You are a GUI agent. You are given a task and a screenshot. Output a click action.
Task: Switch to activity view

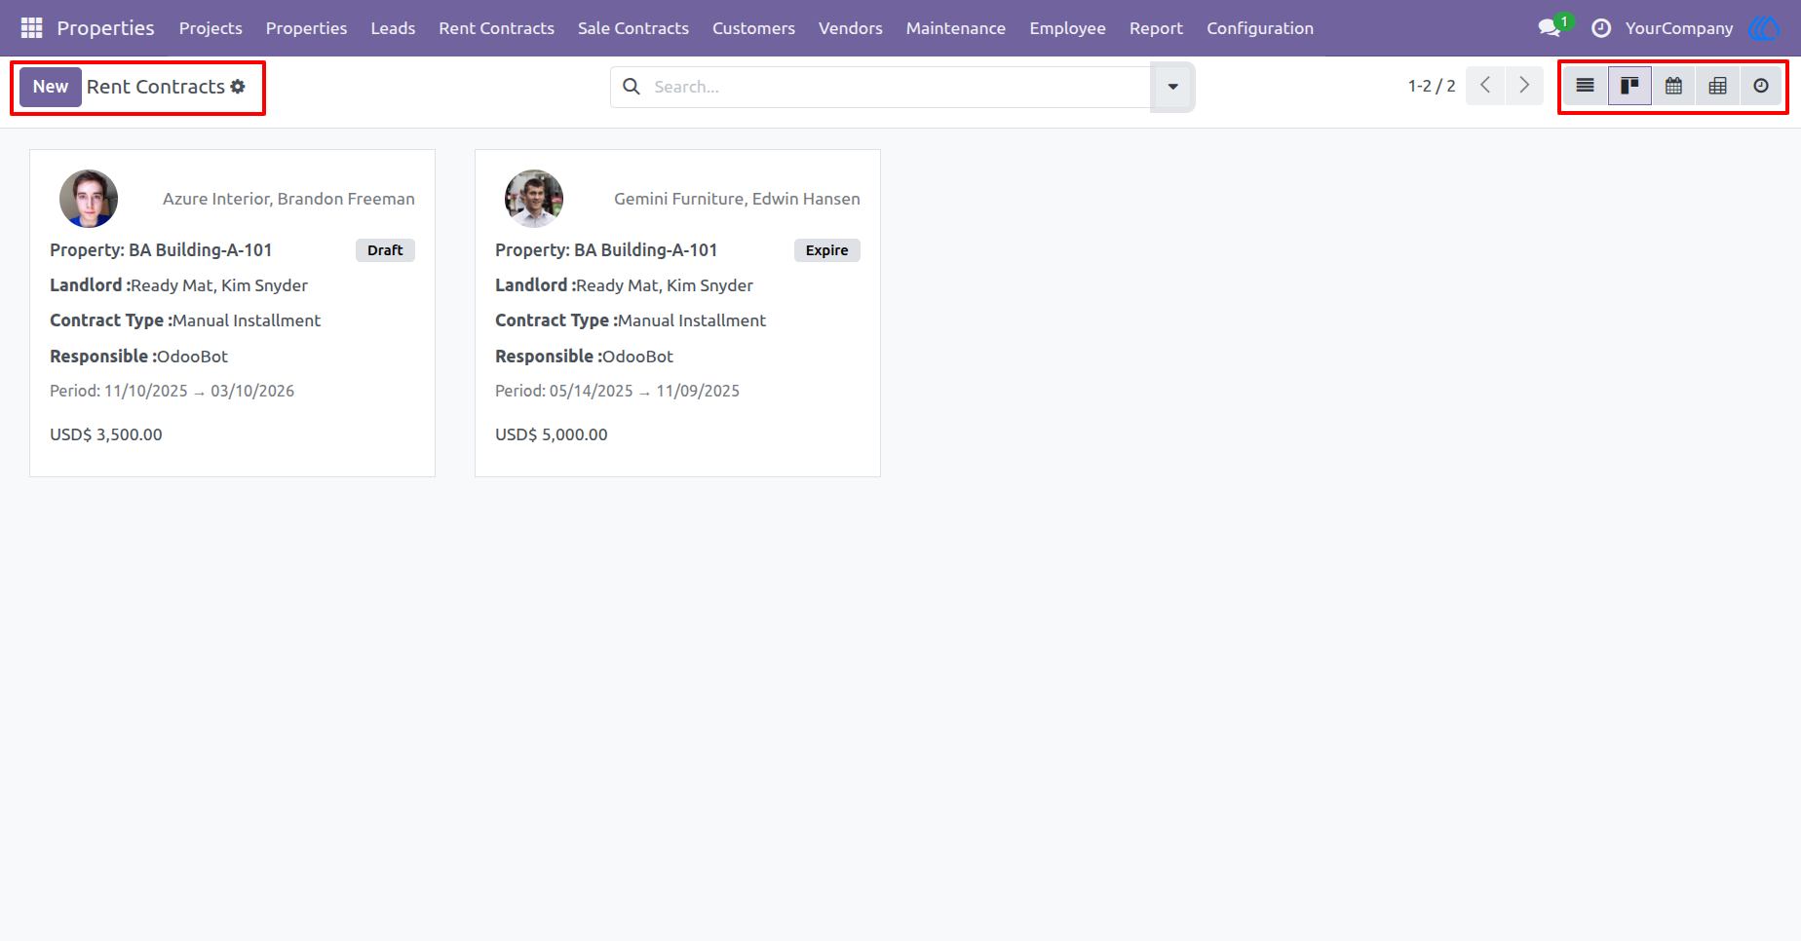[1761, 87]
